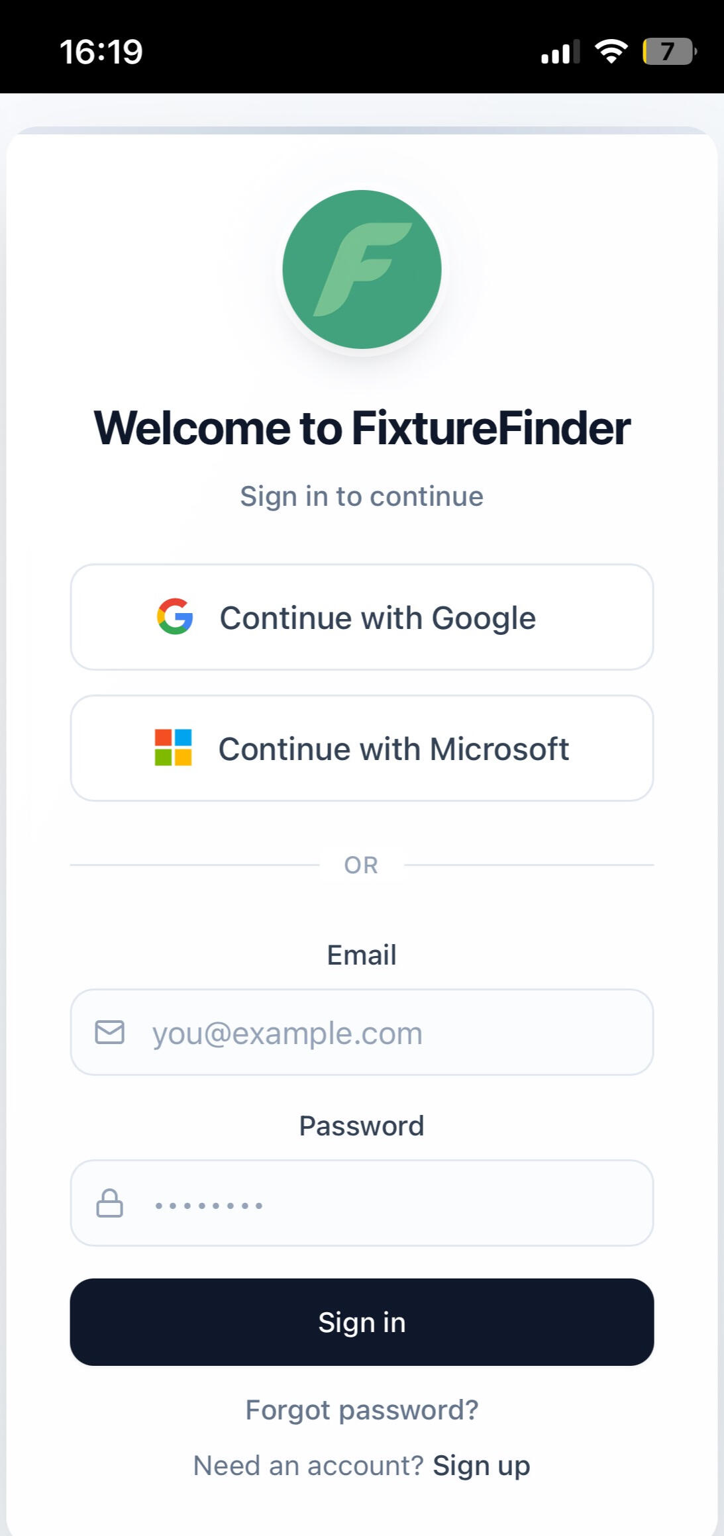Click the Microsoft logo icon
Screen dimensions: 724x1536
[x=174, y=747]
